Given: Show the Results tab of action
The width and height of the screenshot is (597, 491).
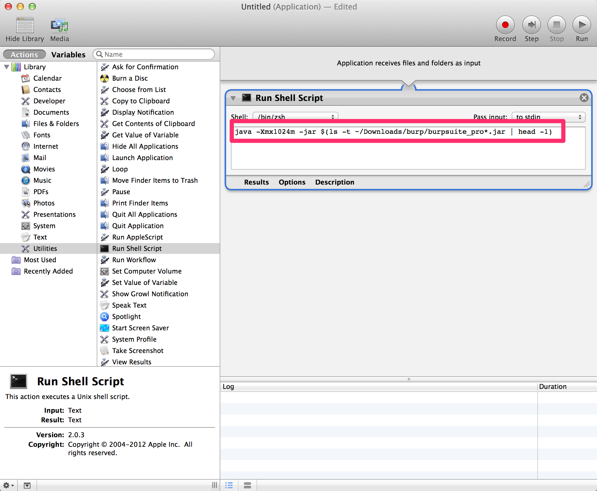Looking at the screenshot, I should pos(256,182).
